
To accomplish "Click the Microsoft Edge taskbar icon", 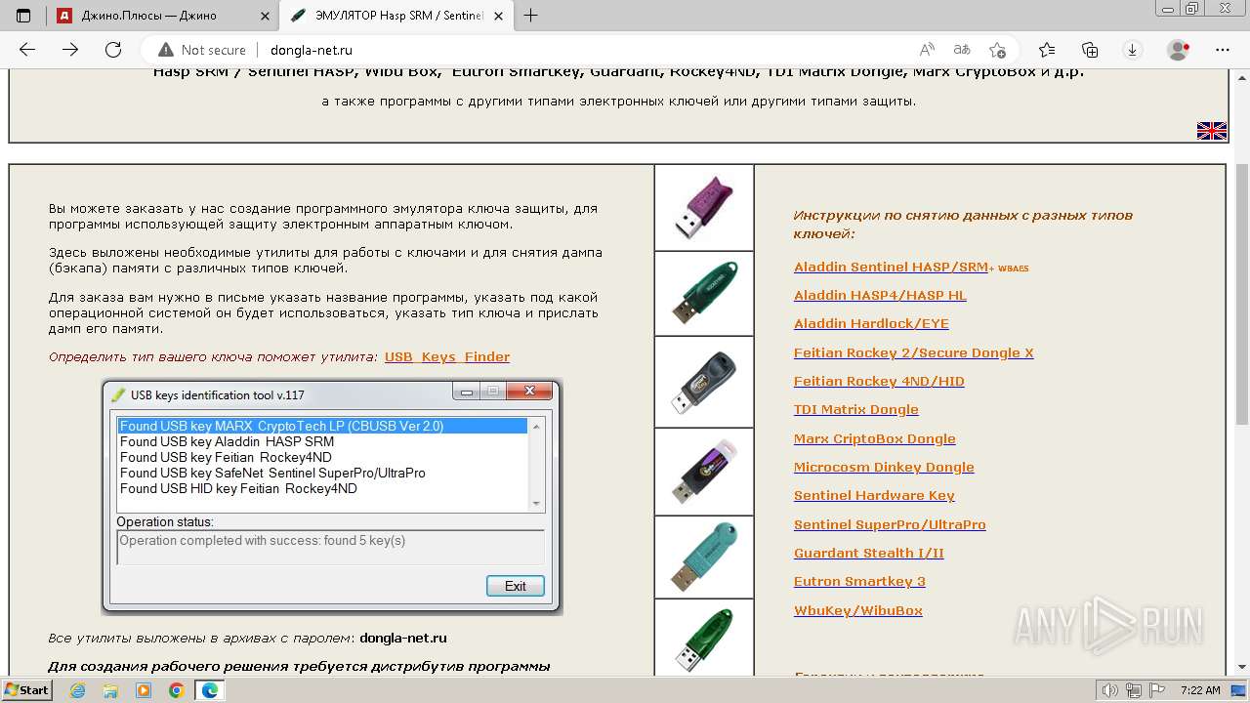I will tap(210, 690).
